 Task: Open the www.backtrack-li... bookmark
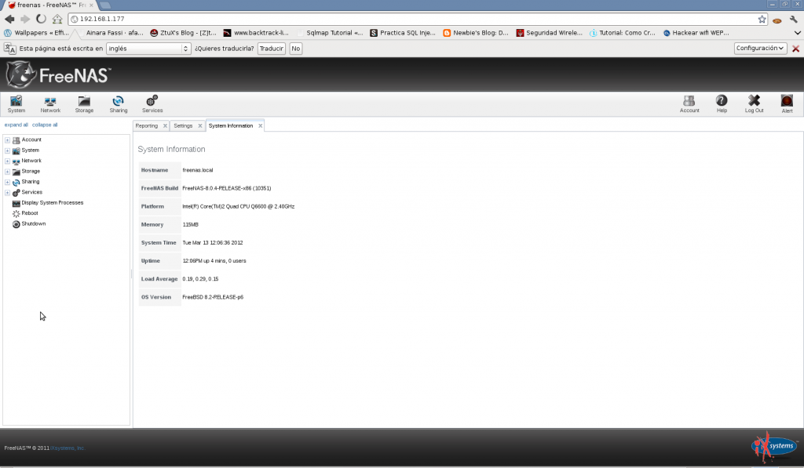256,33
